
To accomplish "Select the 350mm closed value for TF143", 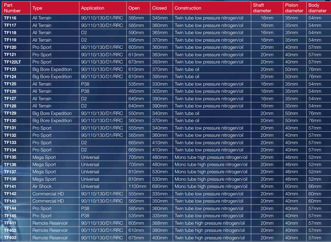I will (x=160, y=201).
